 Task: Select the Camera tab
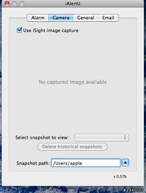(61, 18)
